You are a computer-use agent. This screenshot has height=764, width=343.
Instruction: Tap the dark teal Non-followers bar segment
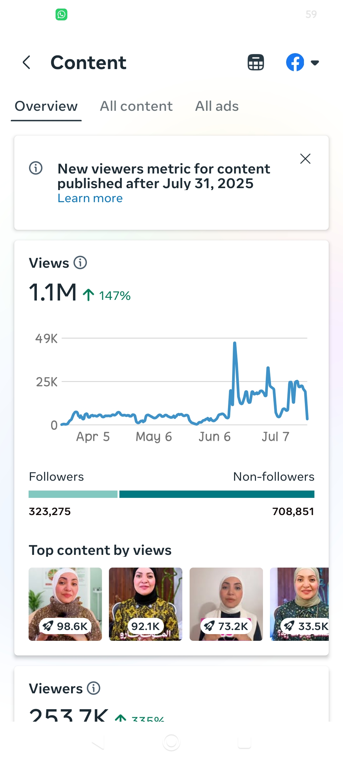(x=217, y=494)
